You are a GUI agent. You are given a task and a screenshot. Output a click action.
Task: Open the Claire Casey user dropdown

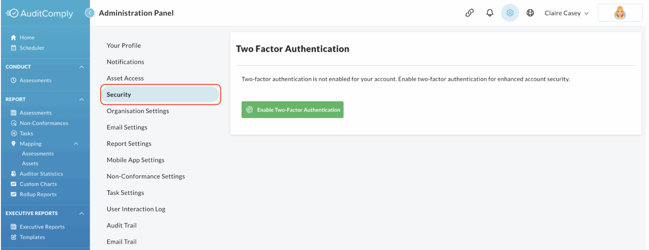566,13
